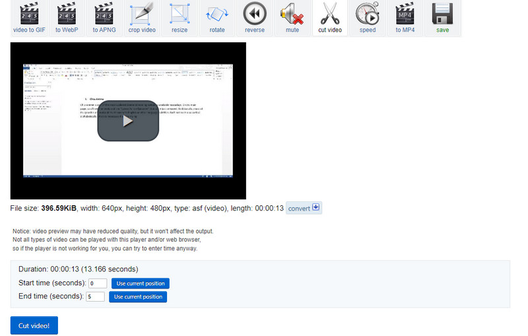The image size is (528, 336).
Task: Choose the crop video tool
Action: [141, 18]
